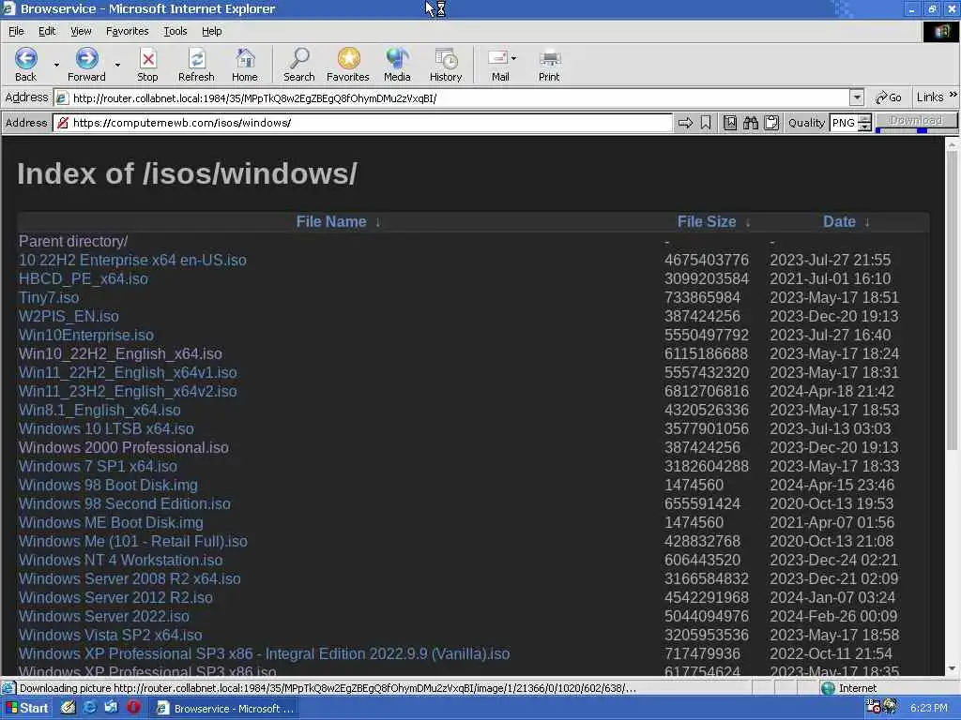Click the File Name column header
The width and height of the screenshot is (961, 720).
coord(331,222)
